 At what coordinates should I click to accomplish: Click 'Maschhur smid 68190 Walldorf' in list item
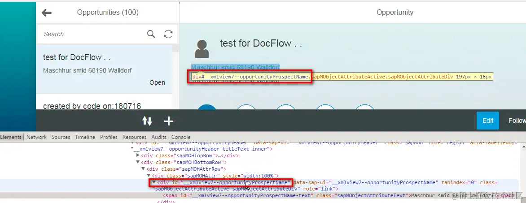(x=87, y=70)
